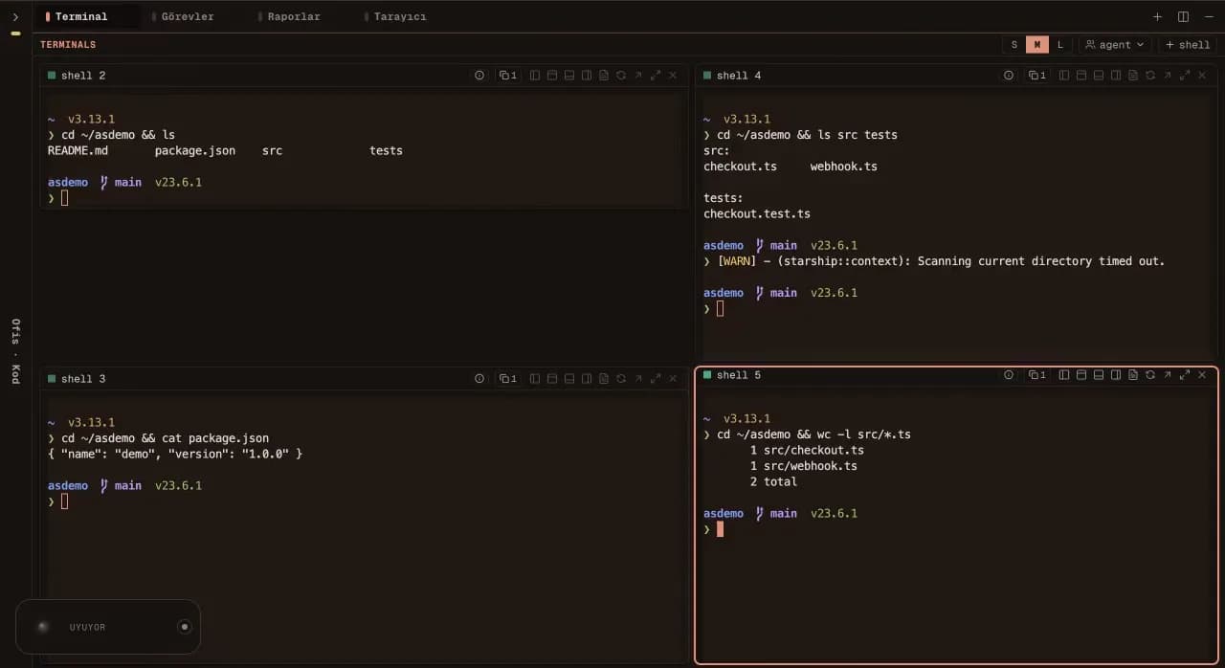Click the refresh icon in shell 4 header
This screenshot has width=1225, height=668.
pos(1150,76)
